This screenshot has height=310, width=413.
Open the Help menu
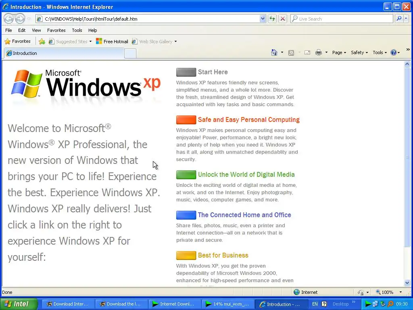click(92, 30)
